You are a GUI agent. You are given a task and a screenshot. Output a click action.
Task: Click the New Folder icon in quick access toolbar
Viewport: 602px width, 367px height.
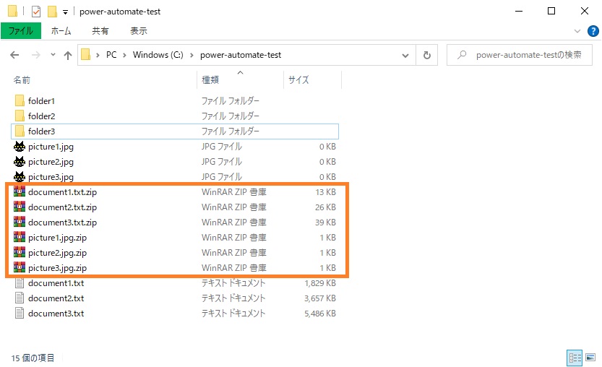click(x=52, y=12)
